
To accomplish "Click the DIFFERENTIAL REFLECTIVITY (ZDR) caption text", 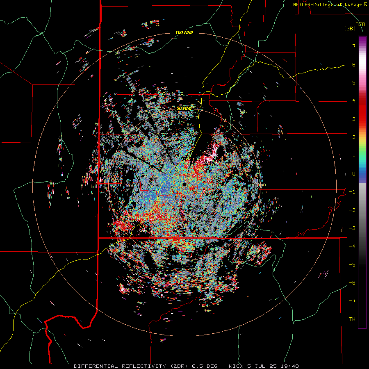I will (131, 366).
